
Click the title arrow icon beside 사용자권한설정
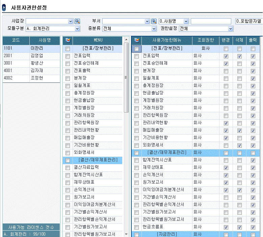4,7
